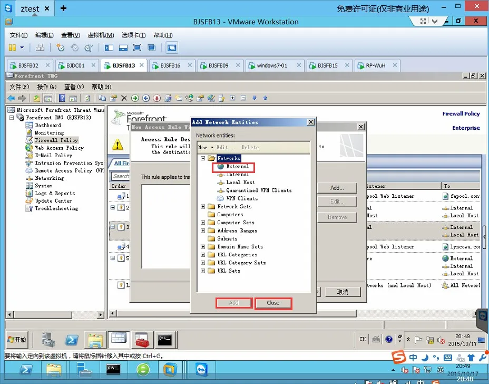Image resolution: width=489 pixels, height=384 pixels.
Task: Switch to the BJSFB16 VM tab
Action: click(172, 65)
